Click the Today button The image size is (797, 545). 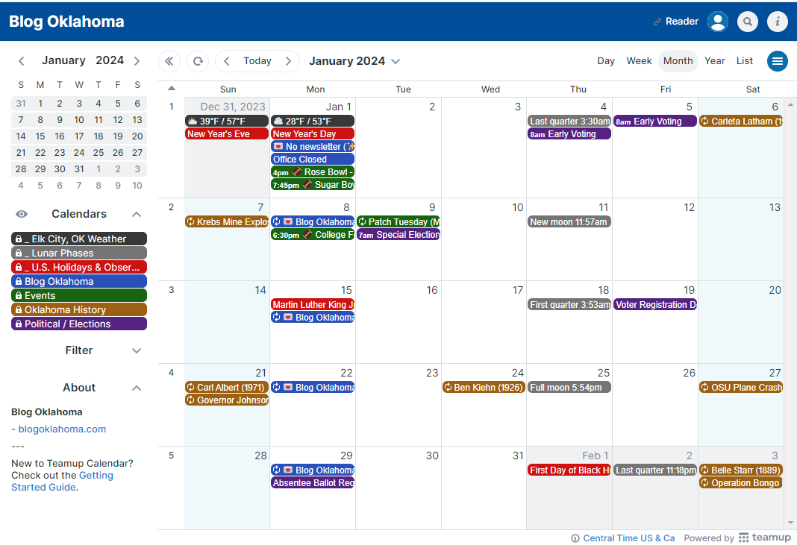click(257, 61)
